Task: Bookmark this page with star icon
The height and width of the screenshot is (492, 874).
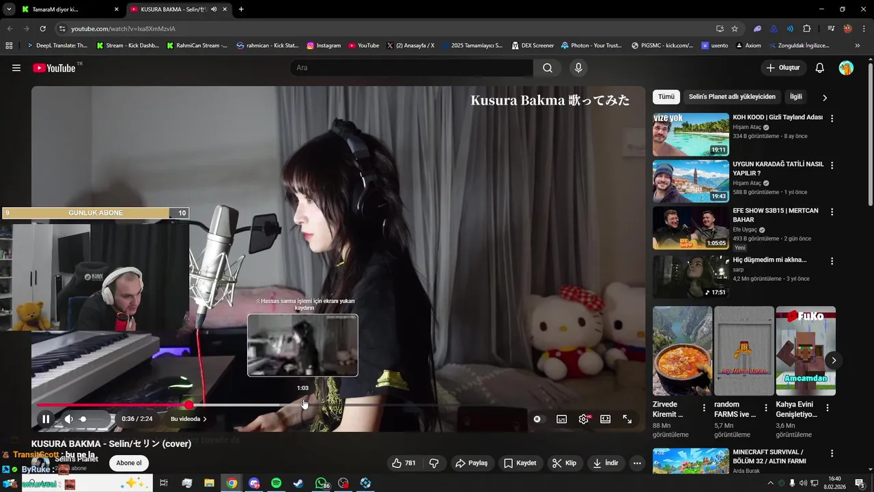Action: point(735,29)
